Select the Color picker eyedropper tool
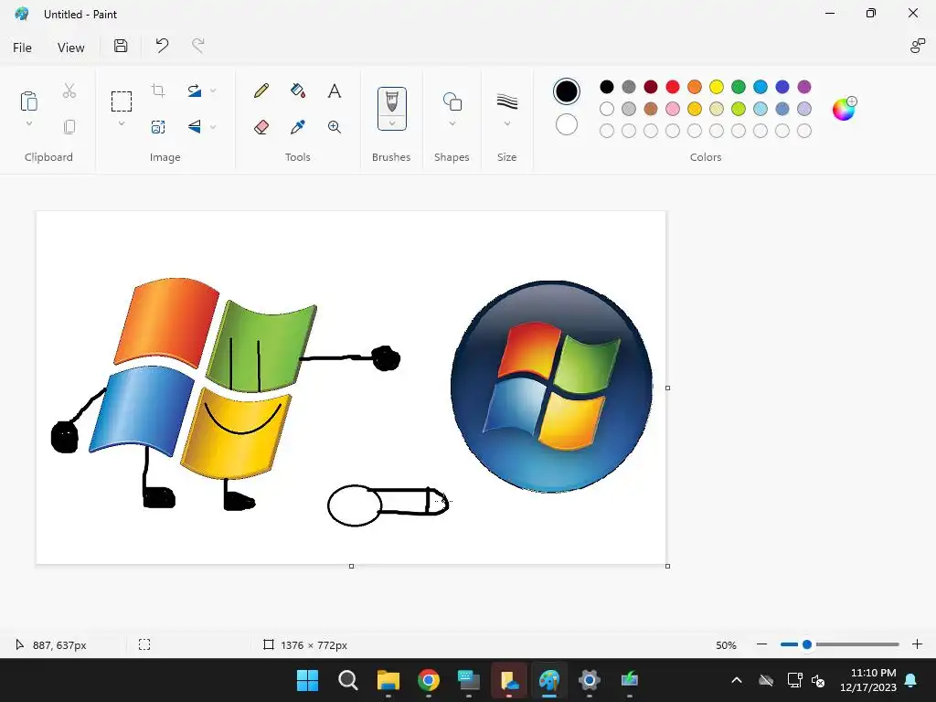The height and width of the screenshot is (702, 936). point(298,127)
